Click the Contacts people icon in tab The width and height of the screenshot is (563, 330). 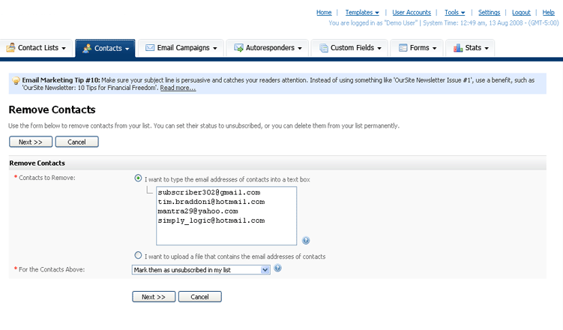click(86, 49)
